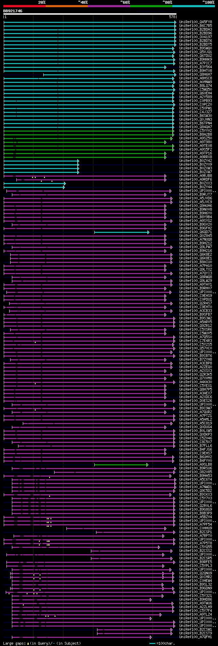The width and height of the screenshot is (218, 646).
Task: Select the UniRef100_A5JVD6 label
Action: 196,198
